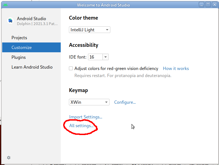This screenshot has height=165, width=219.
Task: Open the Plugins section
Action: [19, 57]
